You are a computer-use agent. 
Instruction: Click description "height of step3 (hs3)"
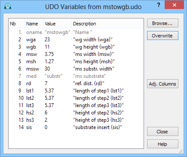pyautogui.click(x=98, y=120)
